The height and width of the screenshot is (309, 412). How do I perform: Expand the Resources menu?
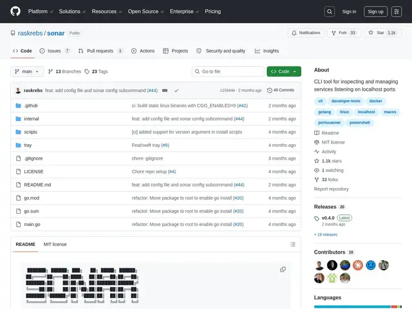point(106,12)
